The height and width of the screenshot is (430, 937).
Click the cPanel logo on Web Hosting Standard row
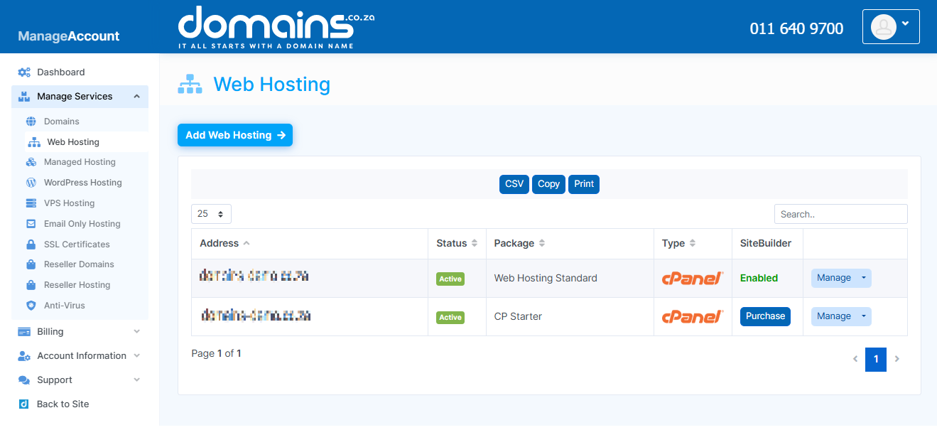tap(693, 278)
